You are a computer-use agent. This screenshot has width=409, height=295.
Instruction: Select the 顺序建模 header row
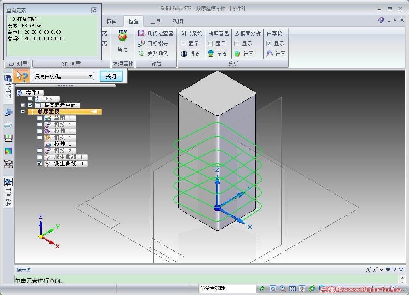(x=64, y=111)
